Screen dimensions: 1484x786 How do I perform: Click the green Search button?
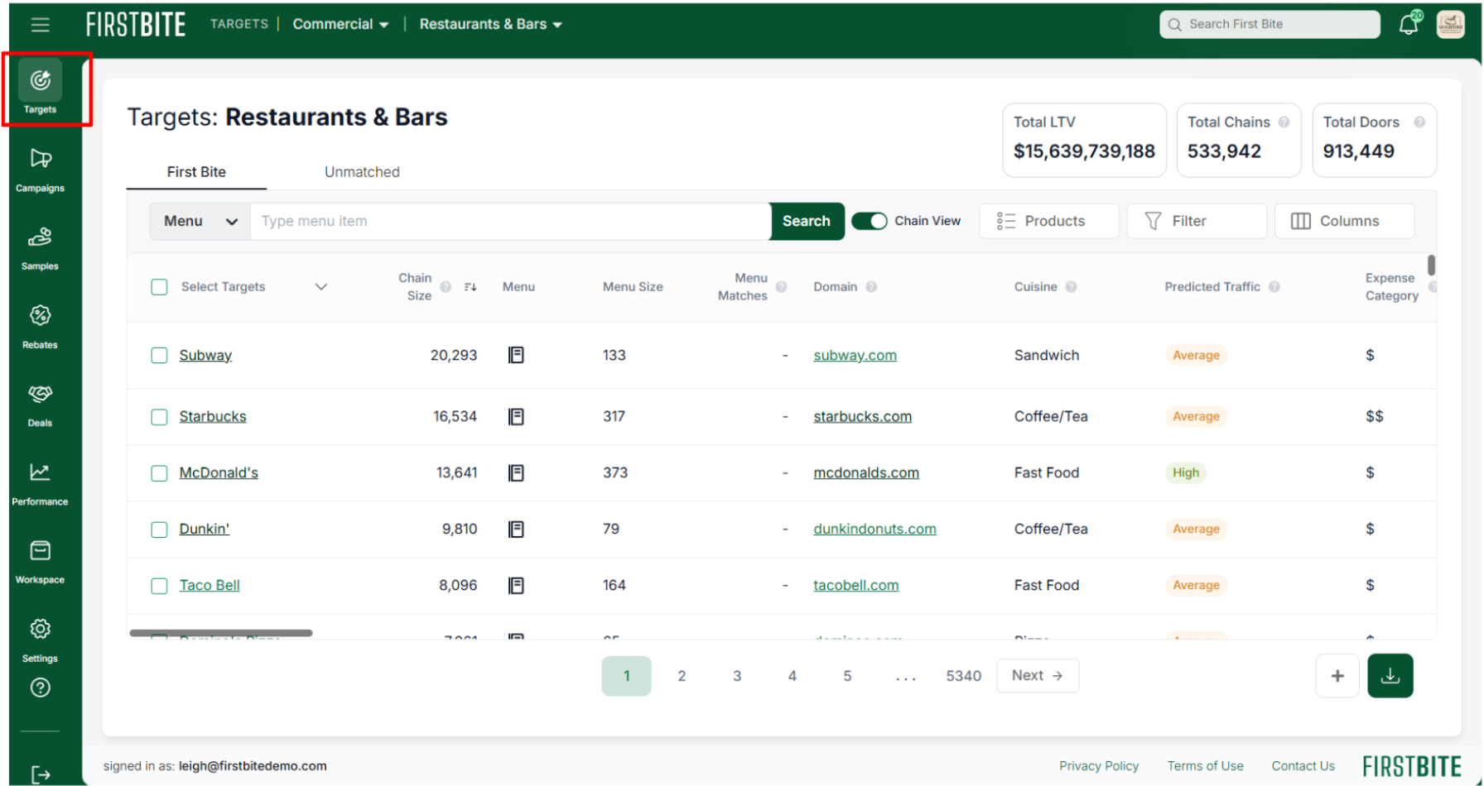[x=807, y=221]
